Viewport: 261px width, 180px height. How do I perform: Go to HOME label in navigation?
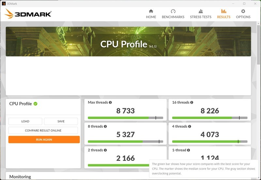(x=151, y=17)
